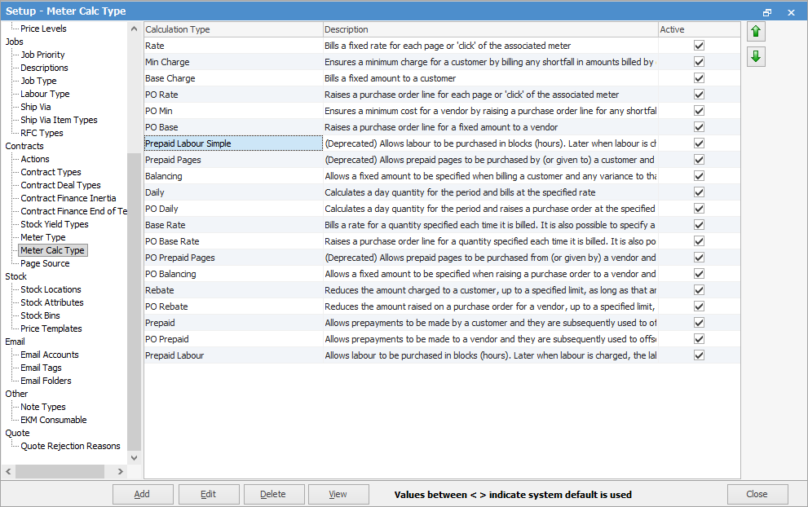The width and height of the screenshot is (808, 507).
Task: Sort by Calculation Type column header
Action: point(233,29)
